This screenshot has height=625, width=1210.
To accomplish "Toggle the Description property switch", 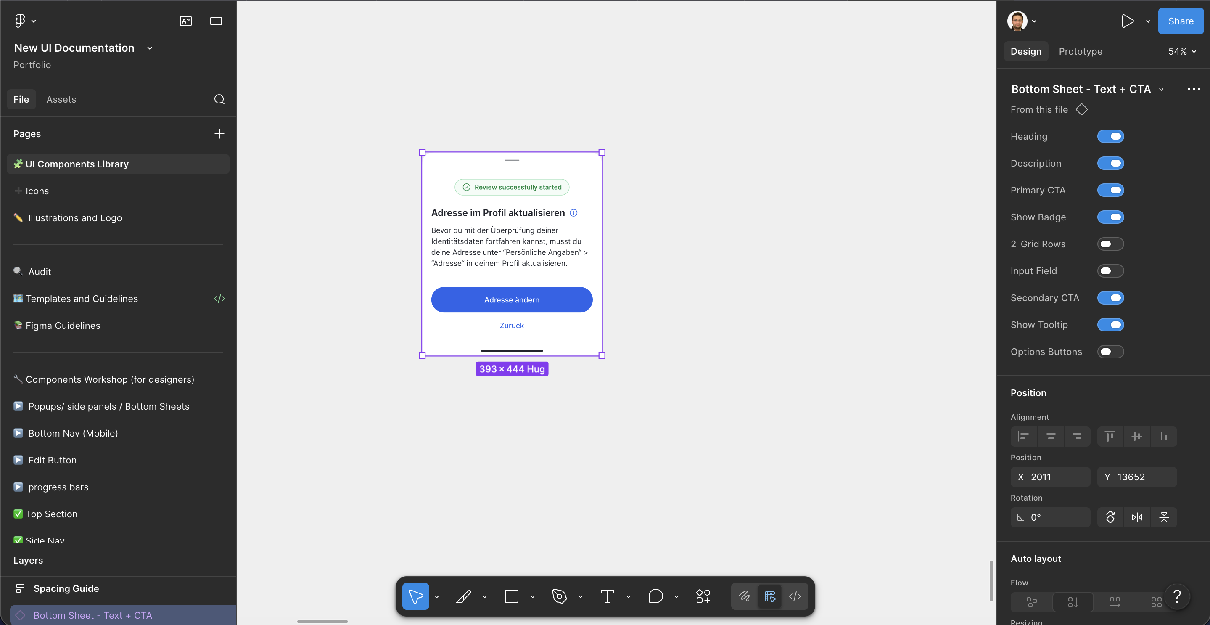I will (1110, 163).
